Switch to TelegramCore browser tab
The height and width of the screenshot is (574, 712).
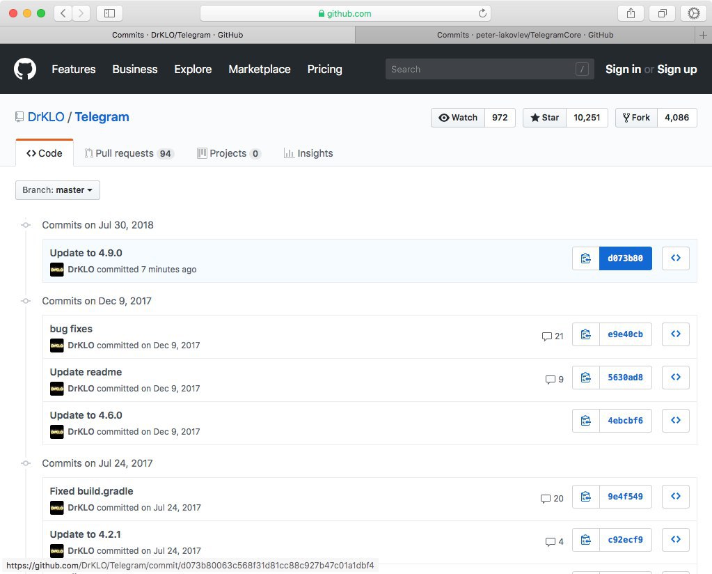525,35
